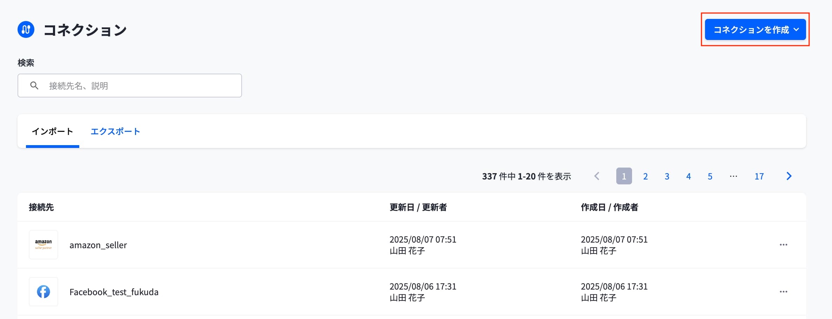Open コネクションを作成 dropdown button
This screenshot has width=832, height=319.
[x=751, y=30]
